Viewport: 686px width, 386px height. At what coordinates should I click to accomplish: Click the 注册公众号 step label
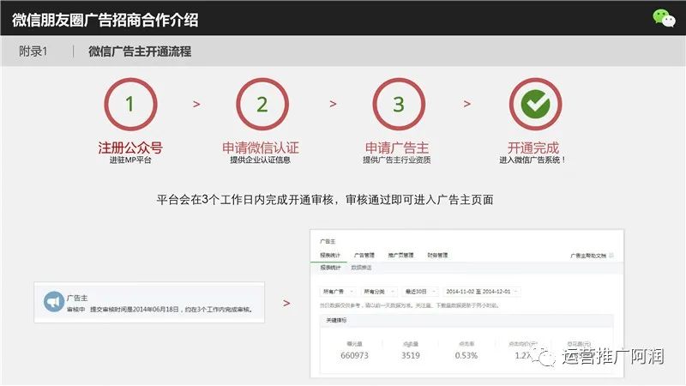(x=130, y=148)
